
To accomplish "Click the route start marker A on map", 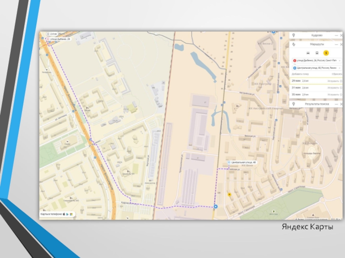I will (47, 39).
